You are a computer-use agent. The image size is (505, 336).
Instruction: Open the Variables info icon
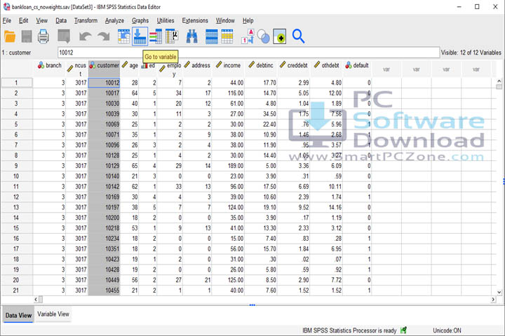tap(156, 36)
